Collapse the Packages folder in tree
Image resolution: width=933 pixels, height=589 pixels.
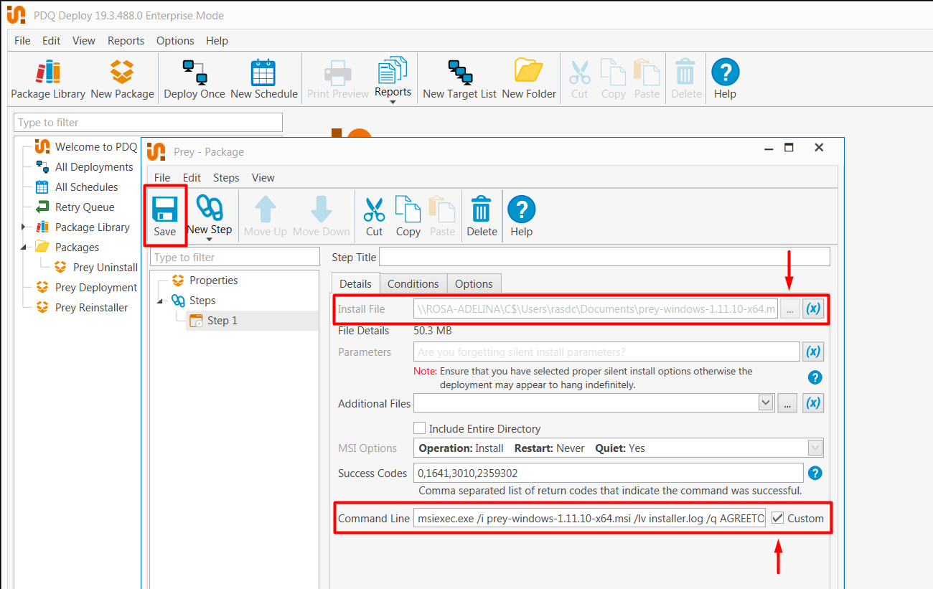[23, 248]
